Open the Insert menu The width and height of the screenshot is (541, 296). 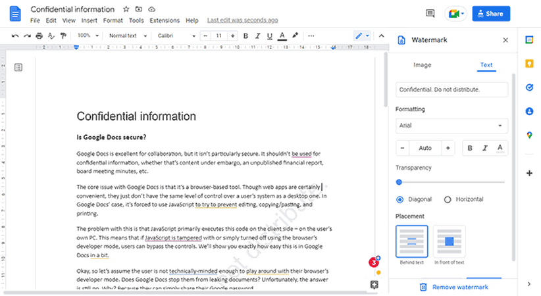(x=89, y=20)
